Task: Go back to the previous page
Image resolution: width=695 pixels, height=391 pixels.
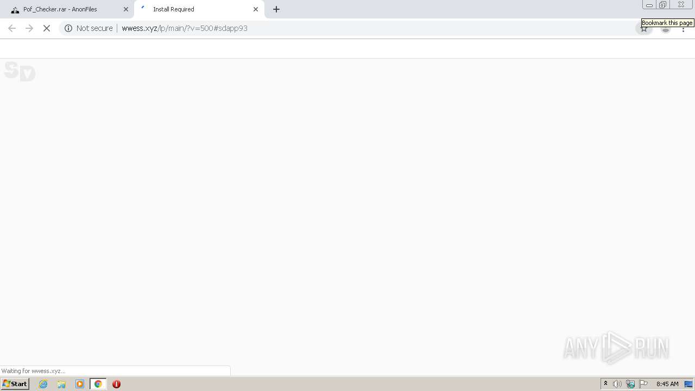Action: pos(12,28)
